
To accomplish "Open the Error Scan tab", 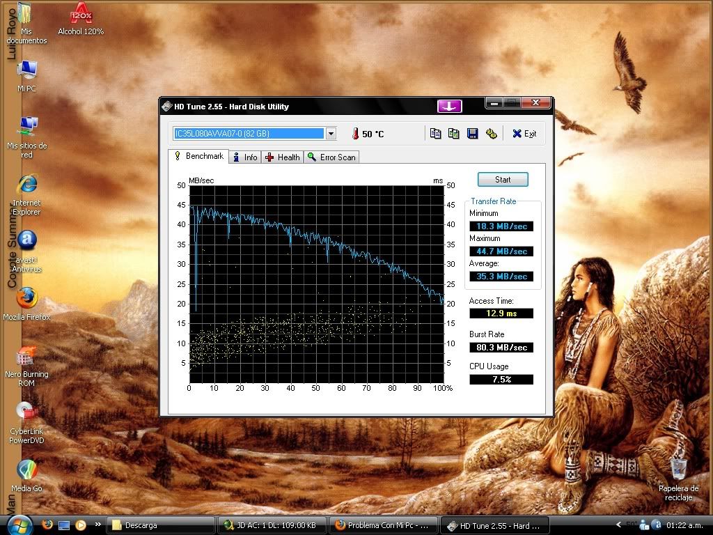I will (331, 157).
